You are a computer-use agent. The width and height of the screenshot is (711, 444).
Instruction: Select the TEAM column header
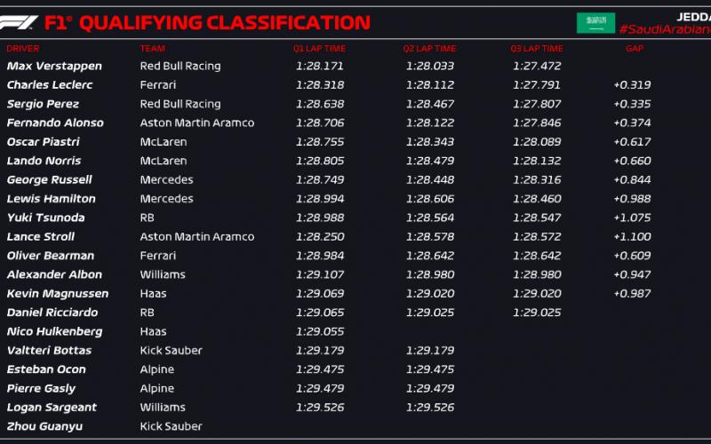[152, 49]
